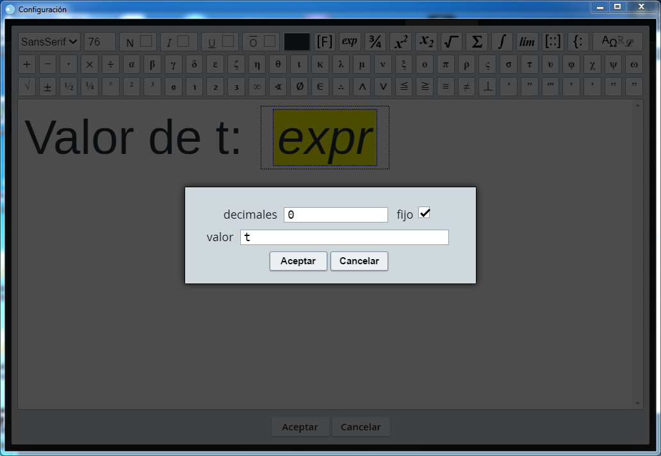Viewport: 661px width, 456px height.
Task: Click Aceptar in the expression dialog
Action: point(298,261)
